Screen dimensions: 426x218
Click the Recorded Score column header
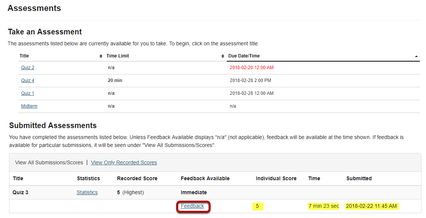(x=137, y=178)
